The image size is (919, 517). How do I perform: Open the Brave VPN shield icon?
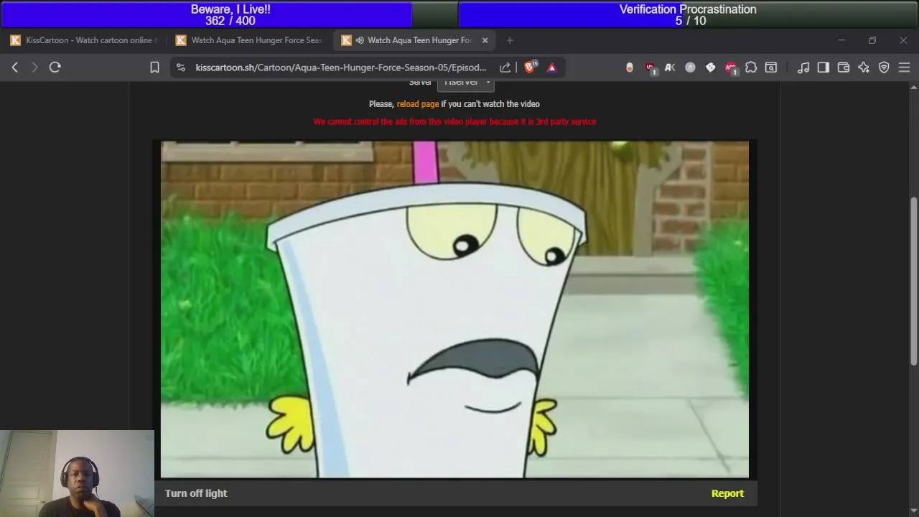pyautogui.click(x=884, y=67)
